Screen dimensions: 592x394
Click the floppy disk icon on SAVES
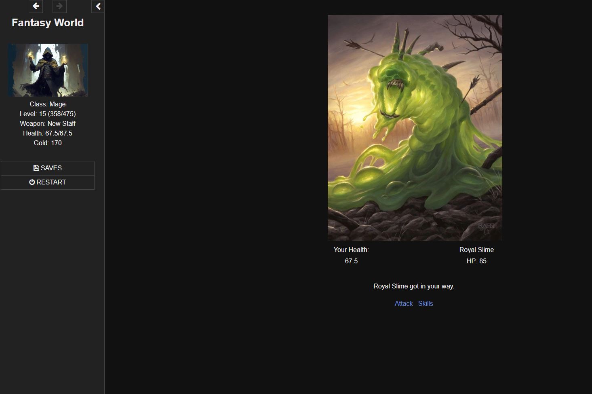[36, 168]
